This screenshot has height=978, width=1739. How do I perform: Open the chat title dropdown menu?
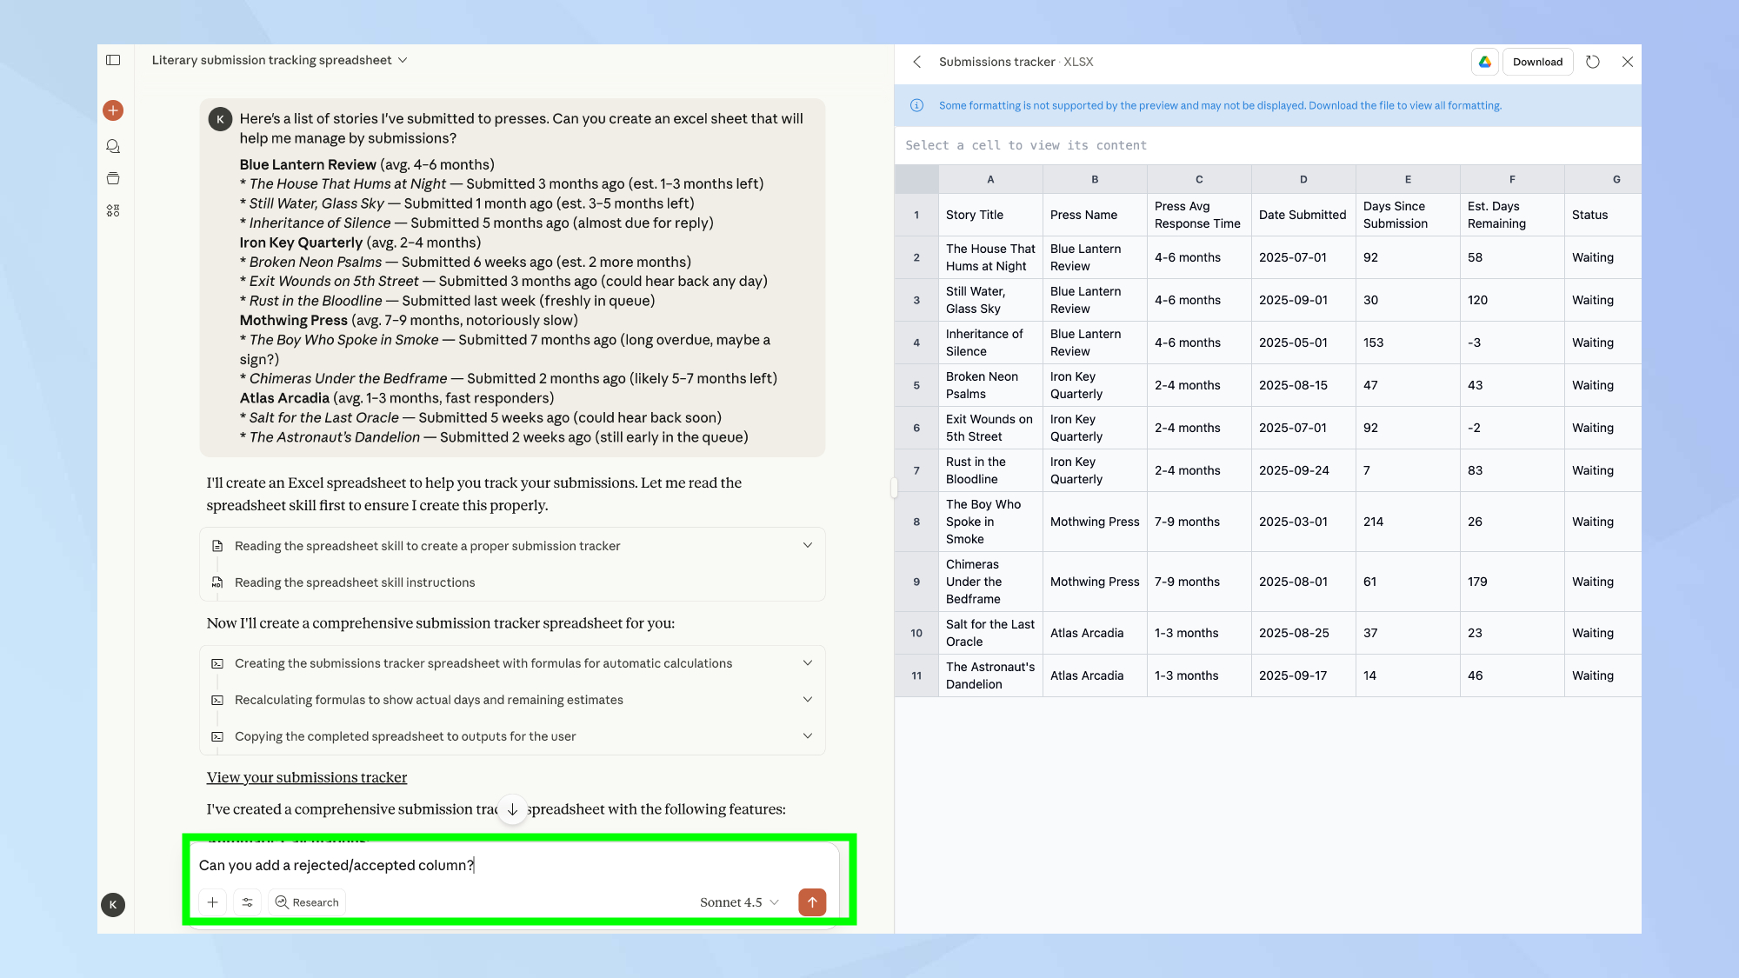[403, 60]
